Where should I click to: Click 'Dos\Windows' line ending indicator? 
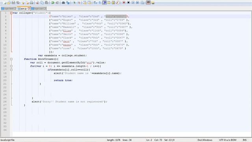tap(205, 140)
